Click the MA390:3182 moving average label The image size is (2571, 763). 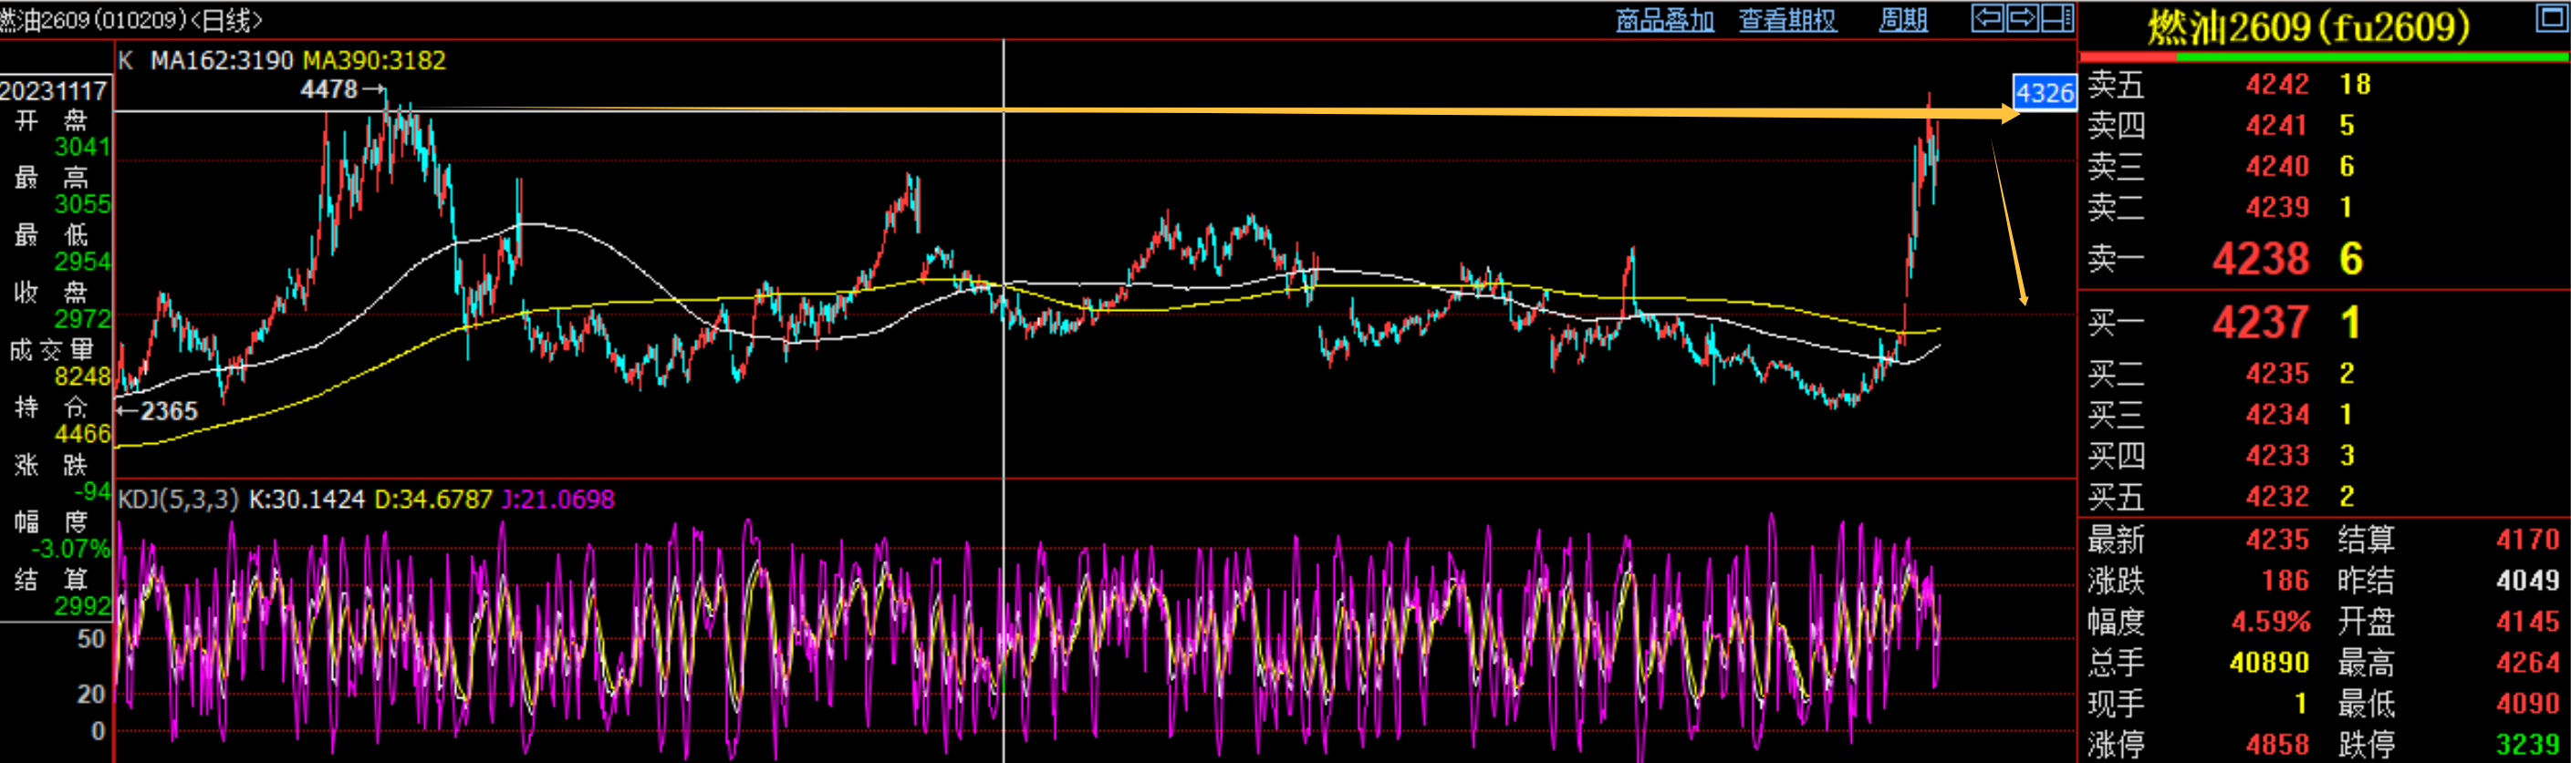tap(374, 61)
